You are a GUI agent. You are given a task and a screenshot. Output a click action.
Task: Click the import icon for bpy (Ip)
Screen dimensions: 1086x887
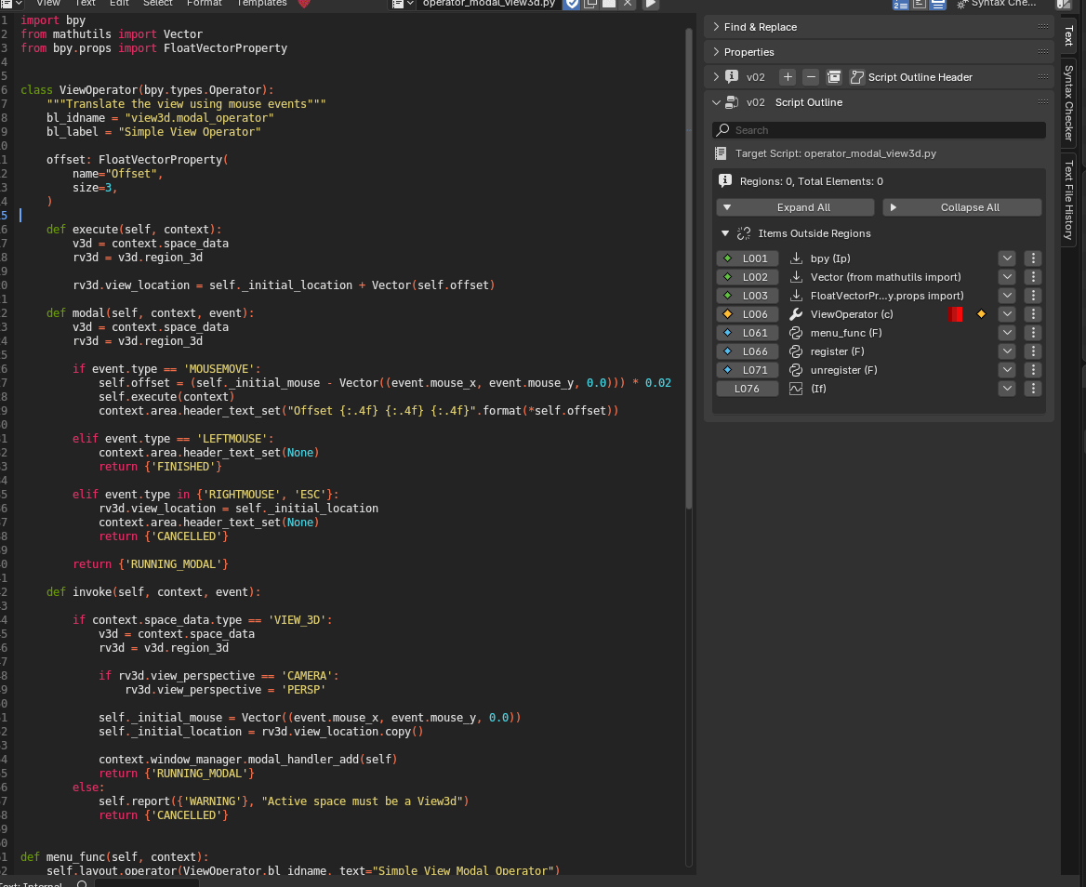796,258
